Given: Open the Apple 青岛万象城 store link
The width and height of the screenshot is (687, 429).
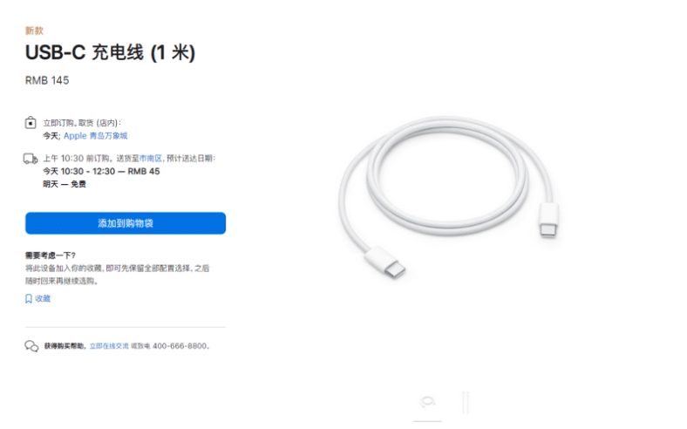Looking at the screenshot, I should pos(96,136).
